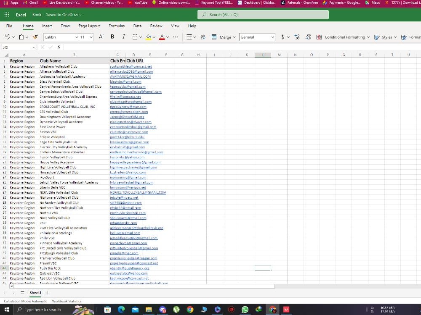Apply cell borders icon

(x=135, y=37)
